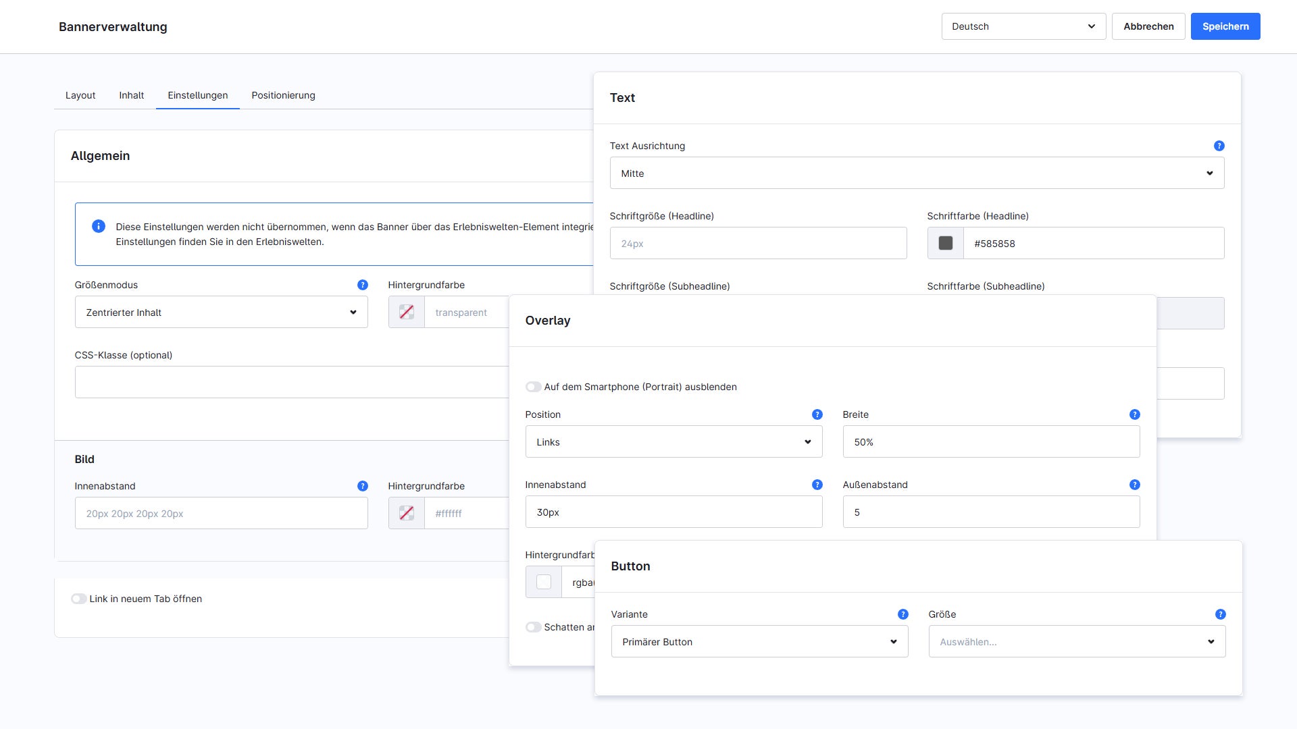
Task: Toggle the Schatten switch in Overlay
Action: coord(533,627)
